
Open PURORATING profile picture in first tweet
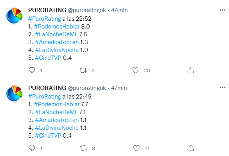(x=14, y=15)
